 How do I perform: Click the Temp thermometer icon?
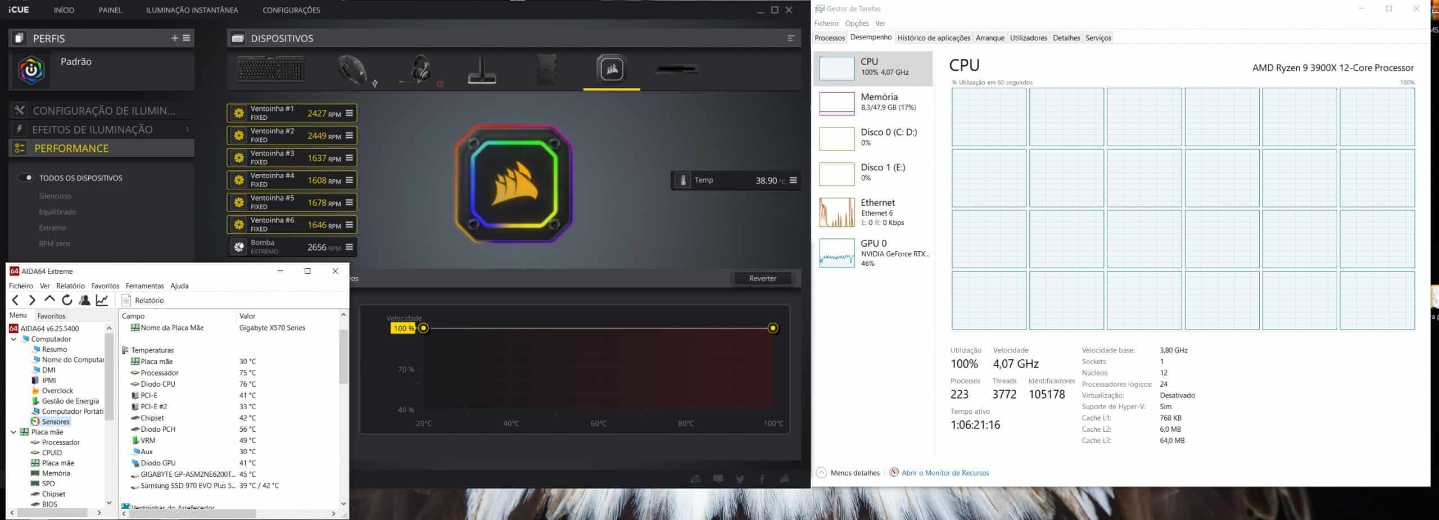coord(683,180)
